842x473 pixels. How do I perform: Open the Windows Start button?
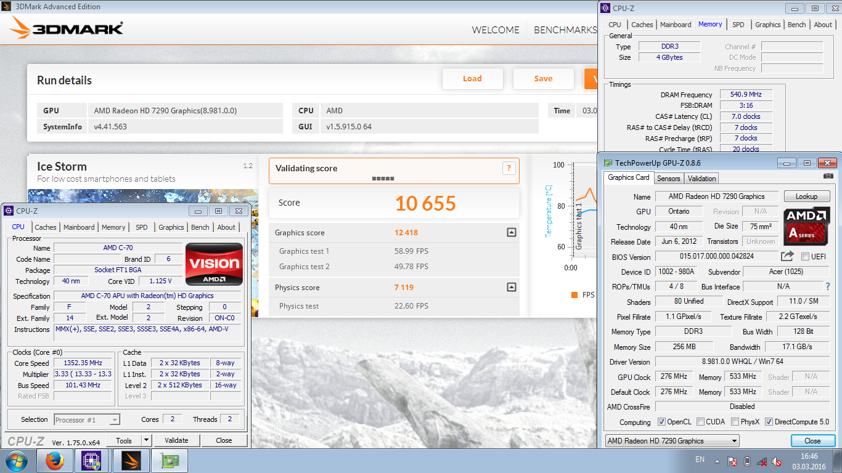tap(17, 461)
